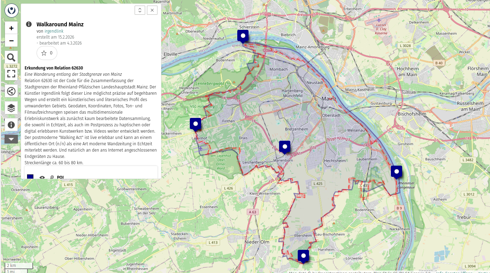Image resolution: width=490 pixels, height=273 pixels.
Task: Zoom in using the plus control
Action: [x=11, y=27]
